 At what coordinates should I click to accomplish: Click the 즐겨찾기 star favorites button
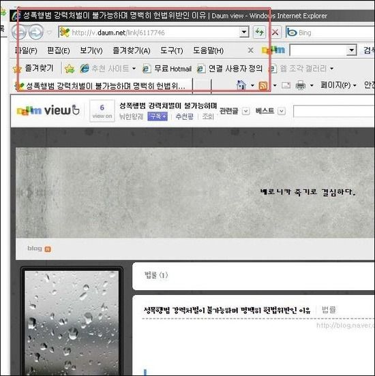33,68
